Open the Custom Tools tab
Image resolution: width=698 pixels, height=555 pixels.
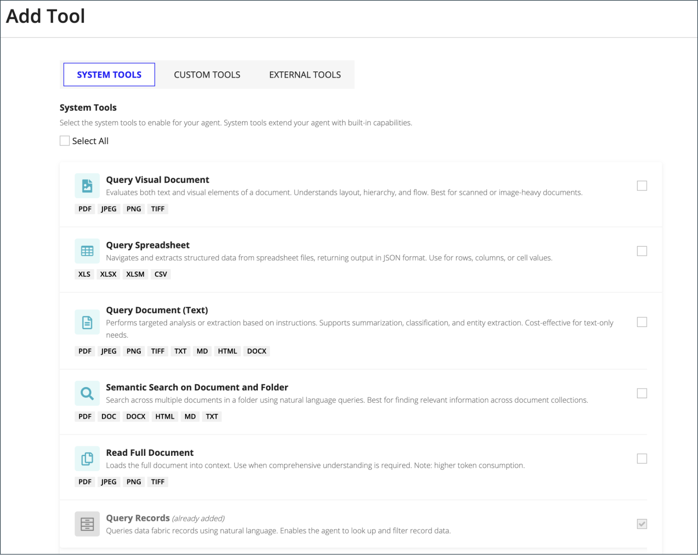point(207,75)
